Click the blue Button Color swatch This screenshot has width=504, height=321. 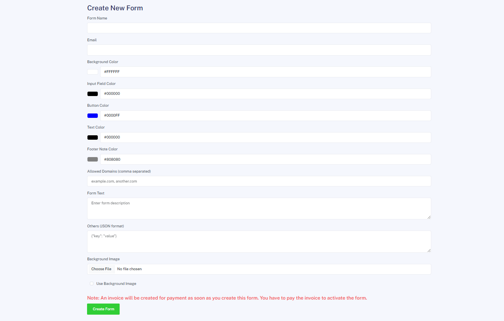click(x=93, y=115)
